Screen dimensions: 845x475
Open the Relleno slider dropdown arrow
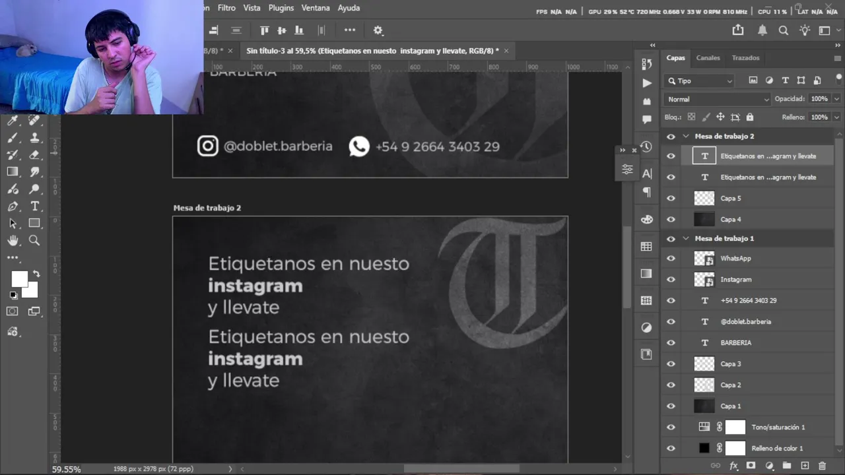coord(836,117)
